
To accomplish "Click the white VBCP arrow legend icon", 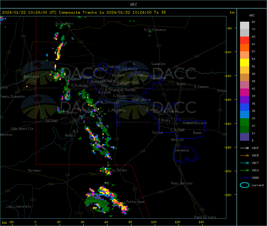I will coord(244,148).
